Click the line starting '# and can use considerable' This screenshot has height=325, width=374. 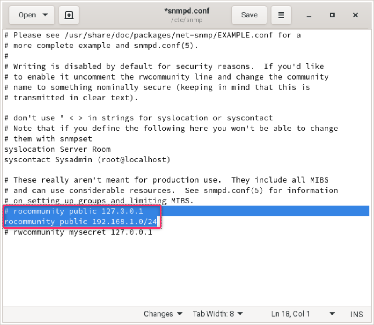tap(171, 190)
